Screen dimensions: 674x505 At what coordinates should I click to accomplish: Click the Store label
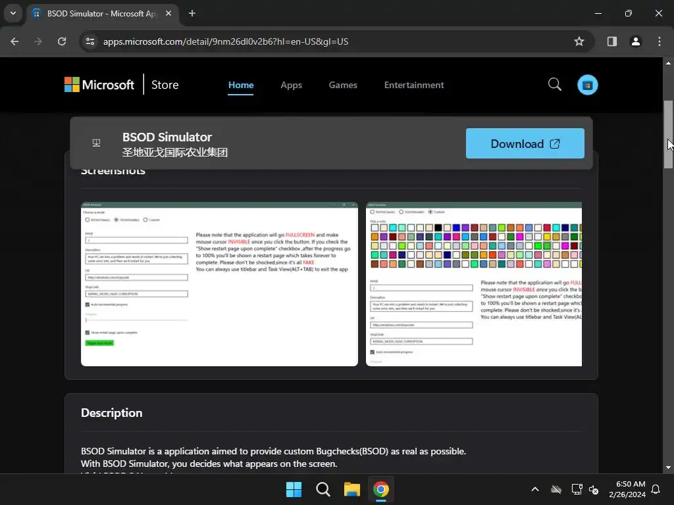[x=165, y=85]
